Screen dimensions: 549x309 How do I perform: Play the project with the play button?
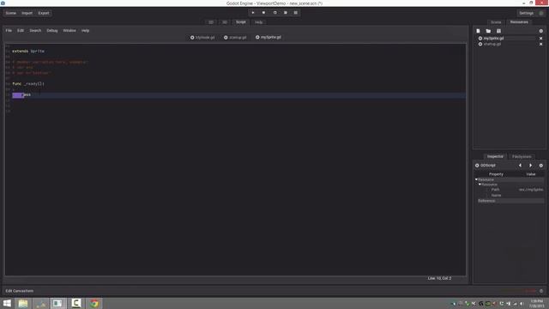click(253, 13)
